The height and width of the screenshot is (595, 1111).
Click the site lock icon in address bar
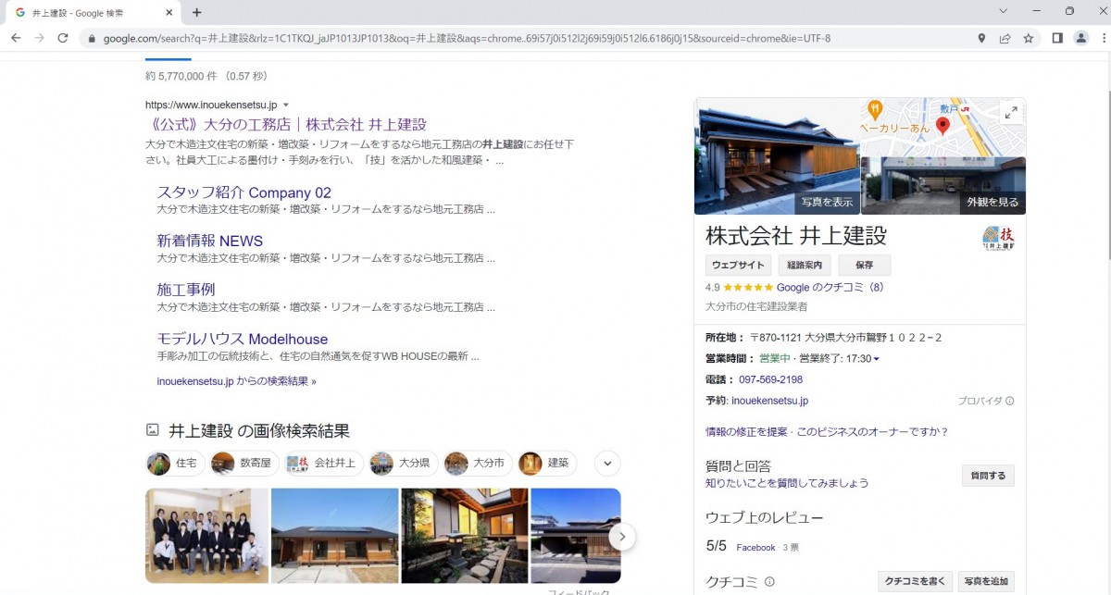[91, 38]
